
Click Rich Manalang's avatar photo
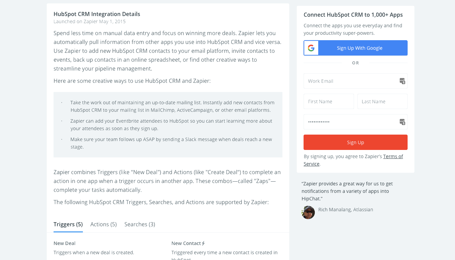coord(308,212)
